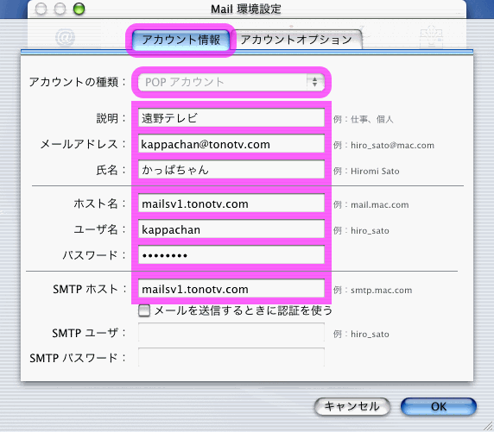Click the window resize grip corner
The image size is (494, 432).
[x=488, y=426]
